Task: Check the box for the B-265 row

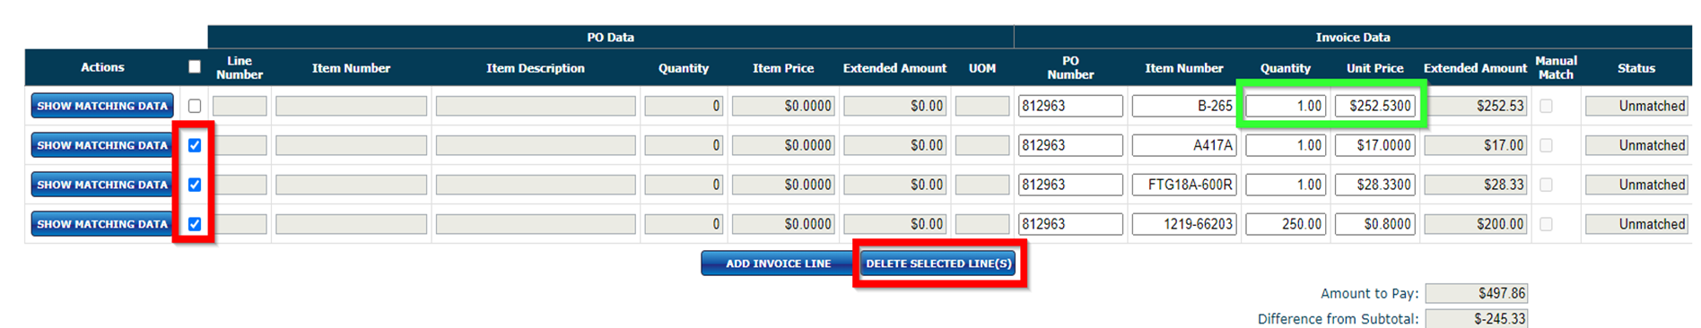Action: click(x=195, y=106)
